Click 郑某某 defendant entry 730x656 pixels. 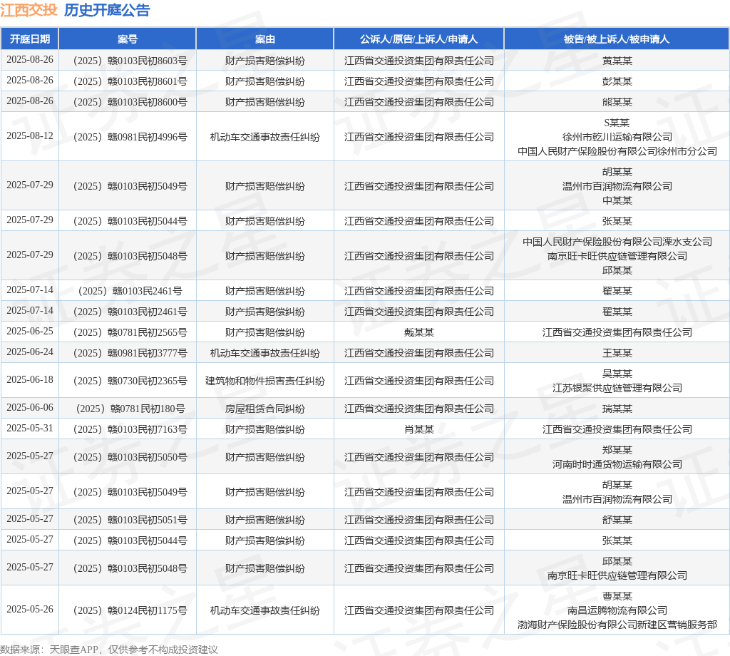(617, 450)
